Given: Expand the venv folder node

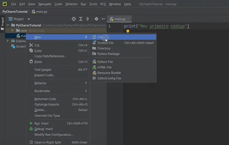Looking at the screenshot, I should (x=13, y=30).
